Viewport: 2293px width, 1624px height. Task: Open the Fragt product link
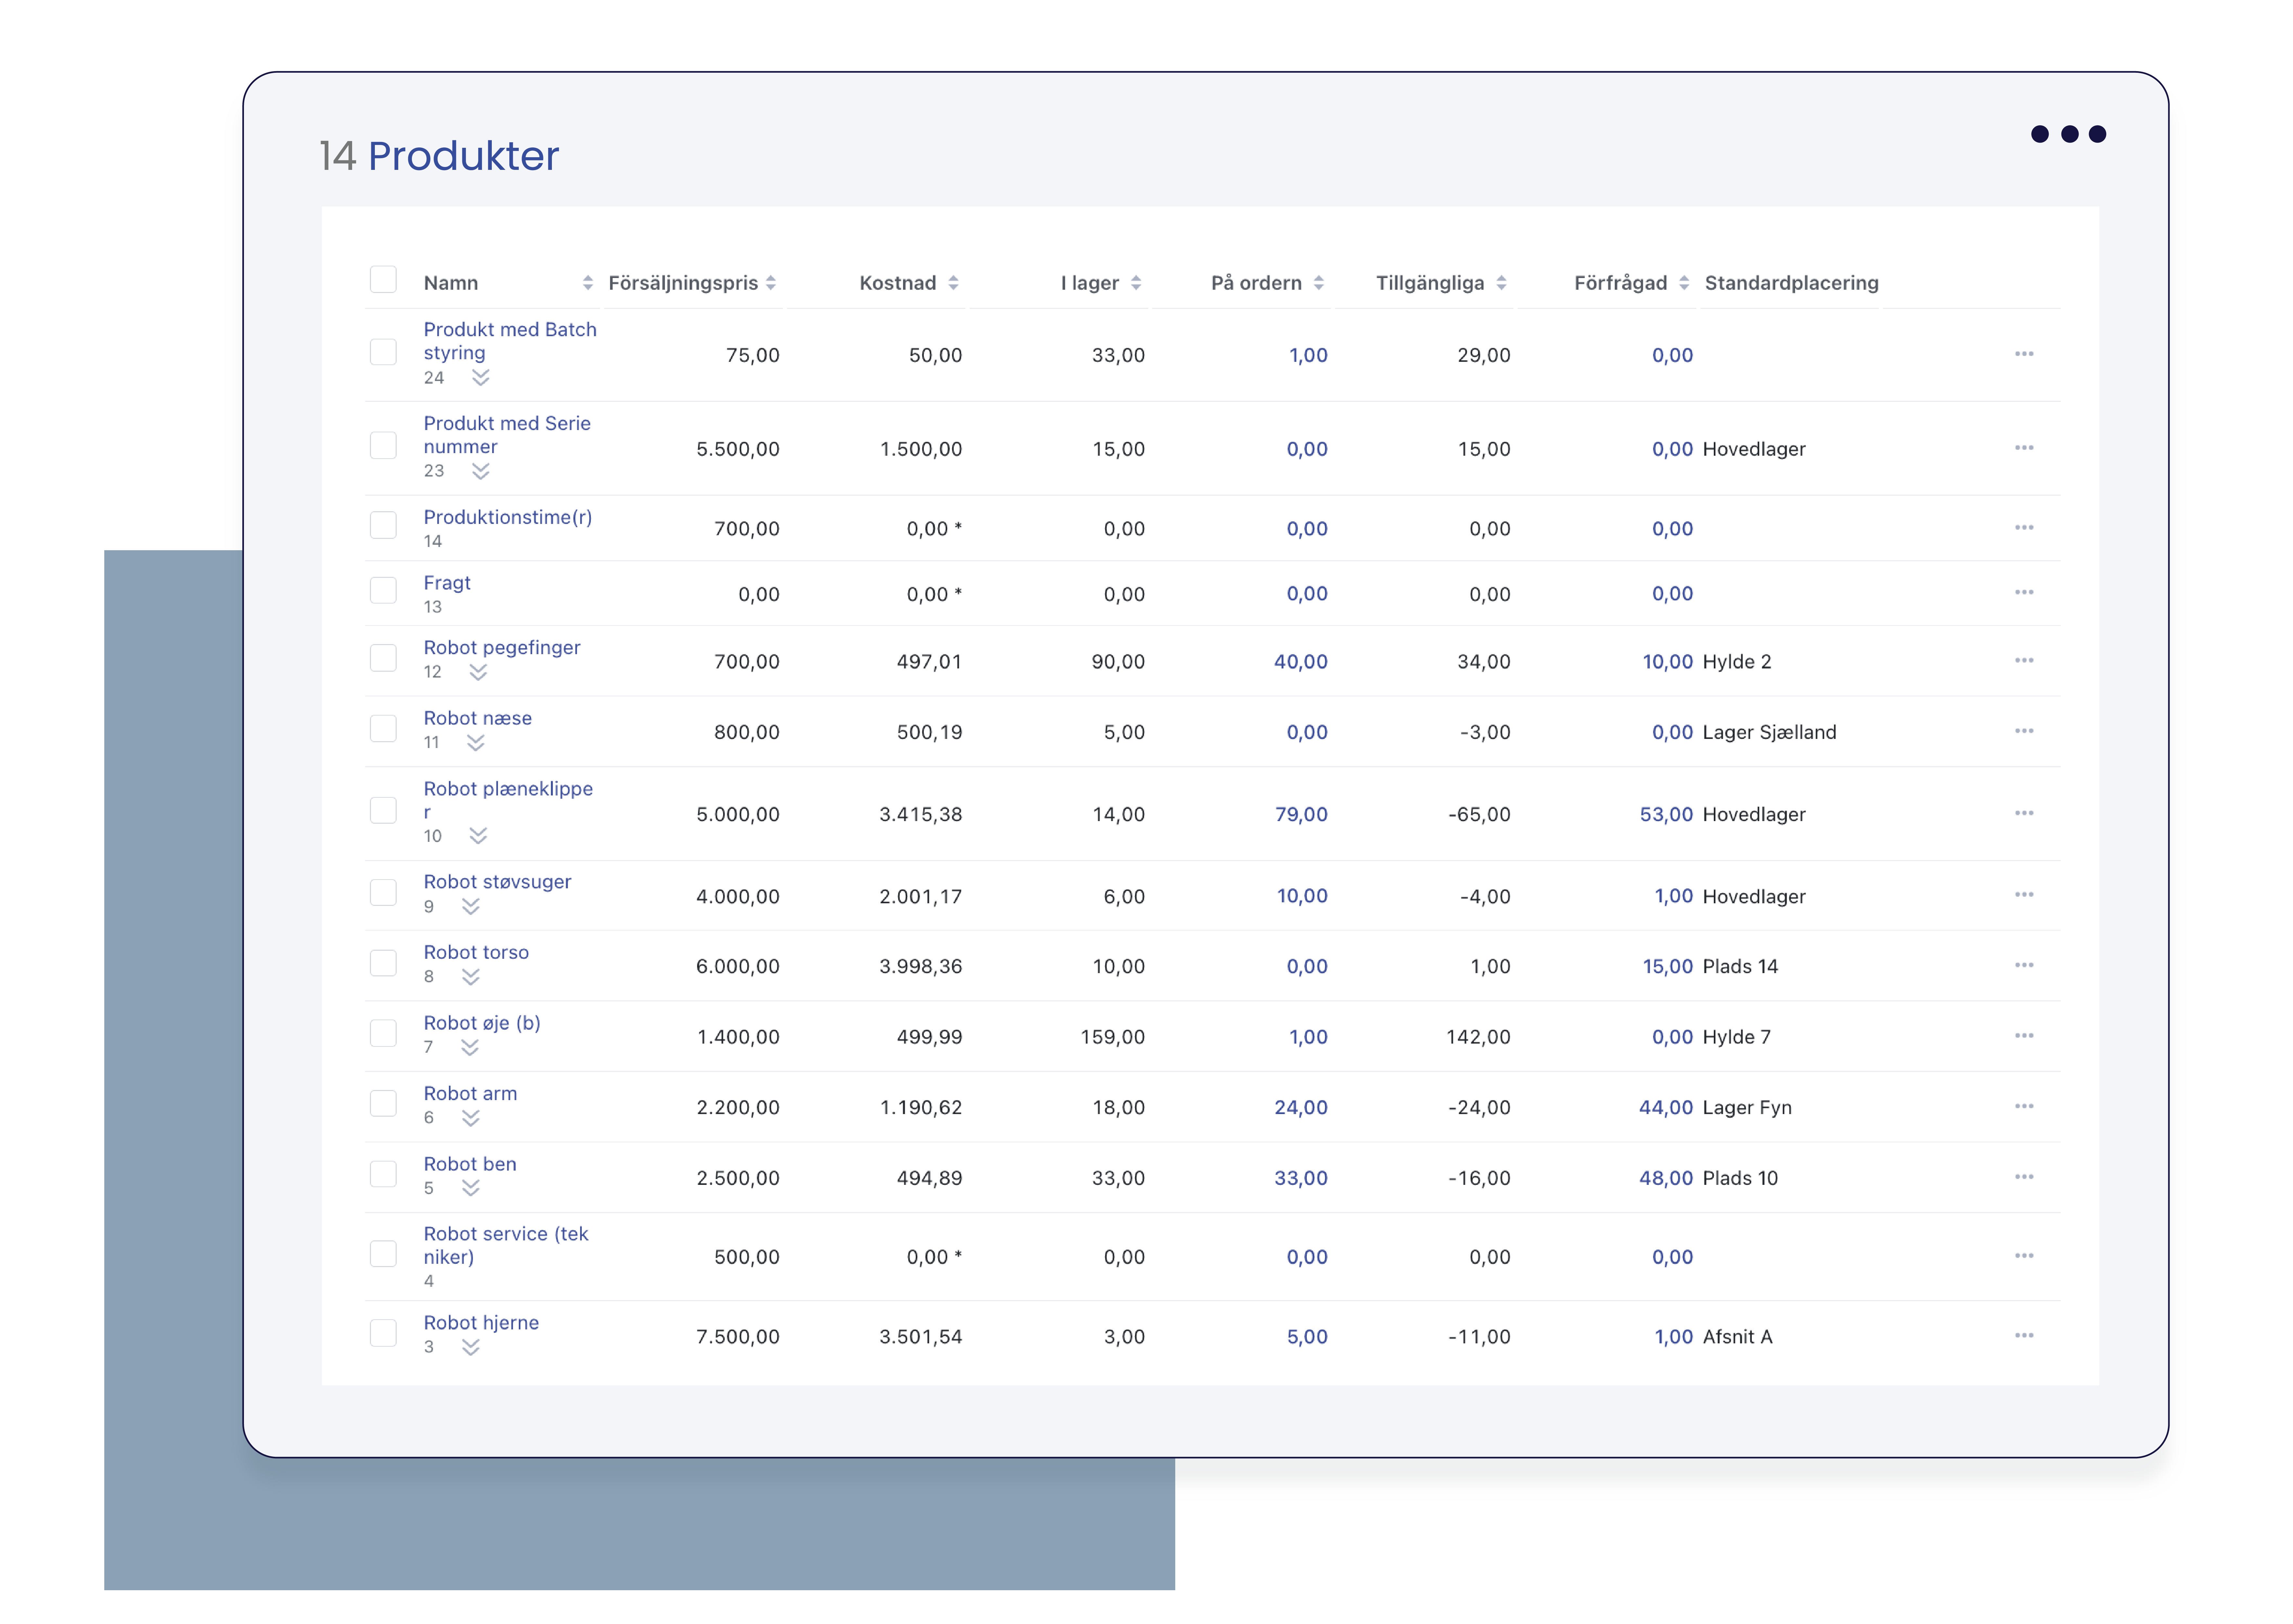point(447,583)
